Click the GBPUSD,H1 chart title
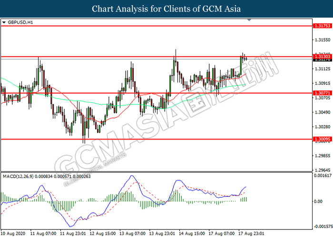333x238 pixels. 20,22
